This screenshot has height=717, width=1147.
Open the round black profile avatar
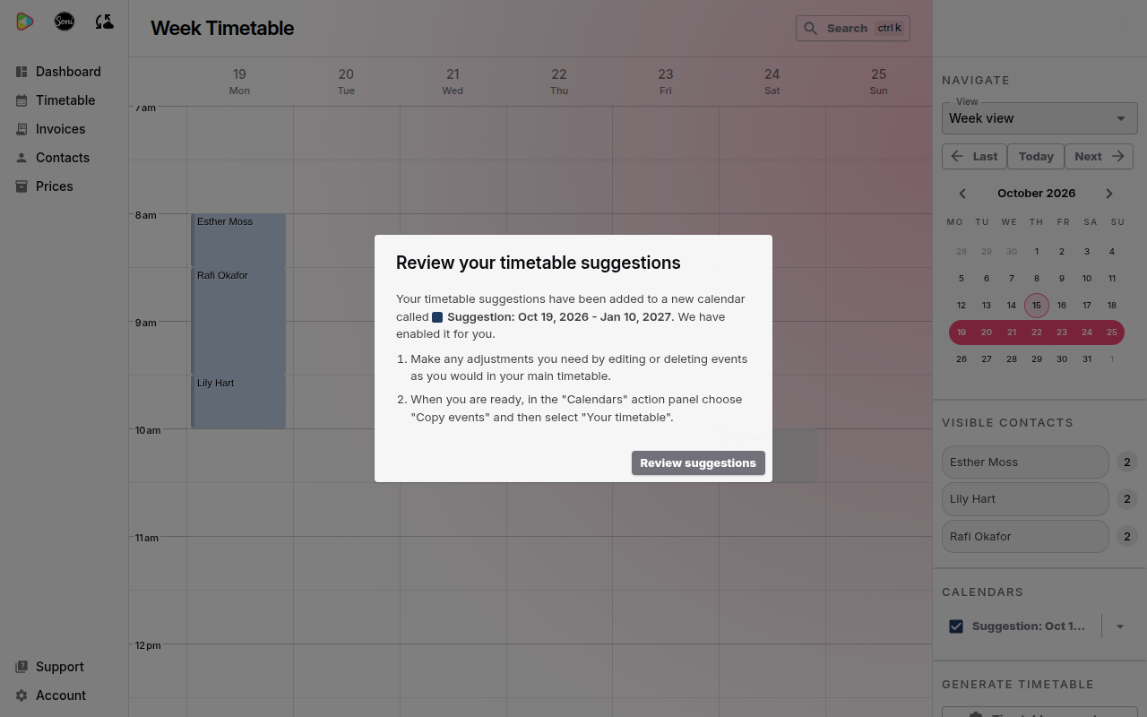point(65,22)
